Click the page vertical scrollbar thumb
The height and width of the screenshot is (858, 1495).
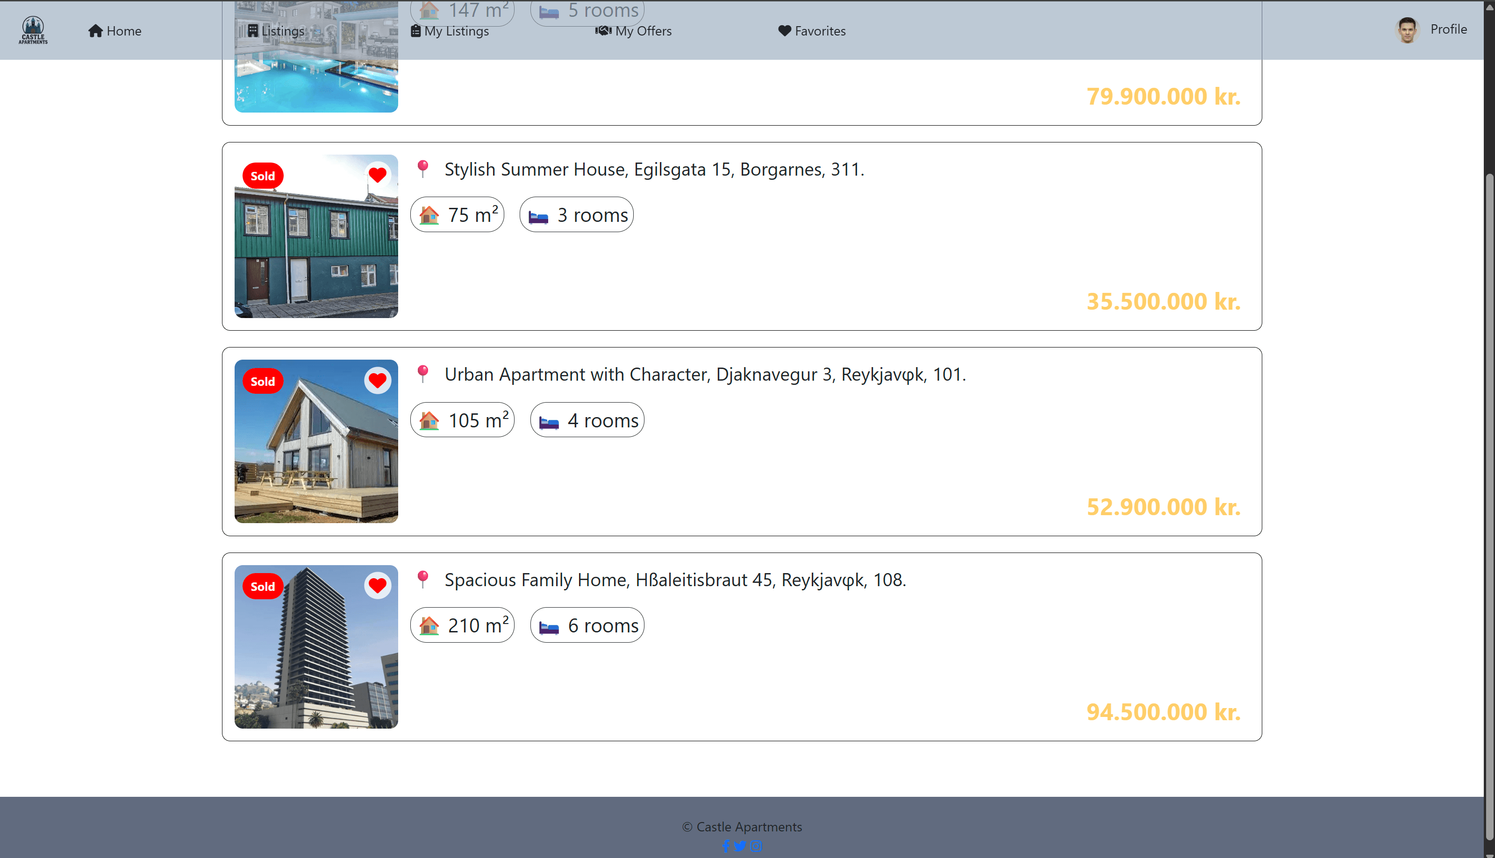[1489, 507]
